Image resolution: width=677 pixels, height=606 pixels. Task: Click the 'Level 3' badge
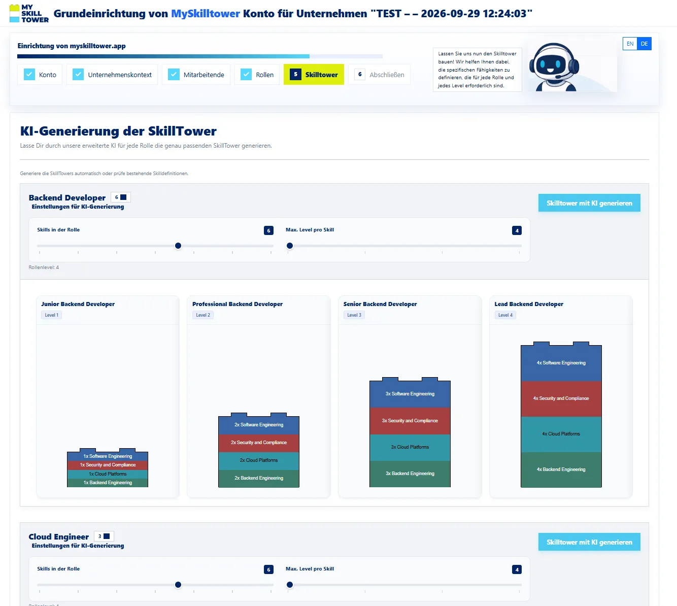point(354,315)
